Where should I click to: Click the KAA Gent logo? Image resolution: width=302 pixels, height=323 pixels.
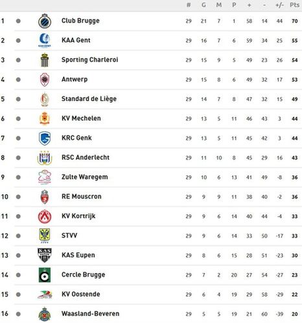point(45,40)
